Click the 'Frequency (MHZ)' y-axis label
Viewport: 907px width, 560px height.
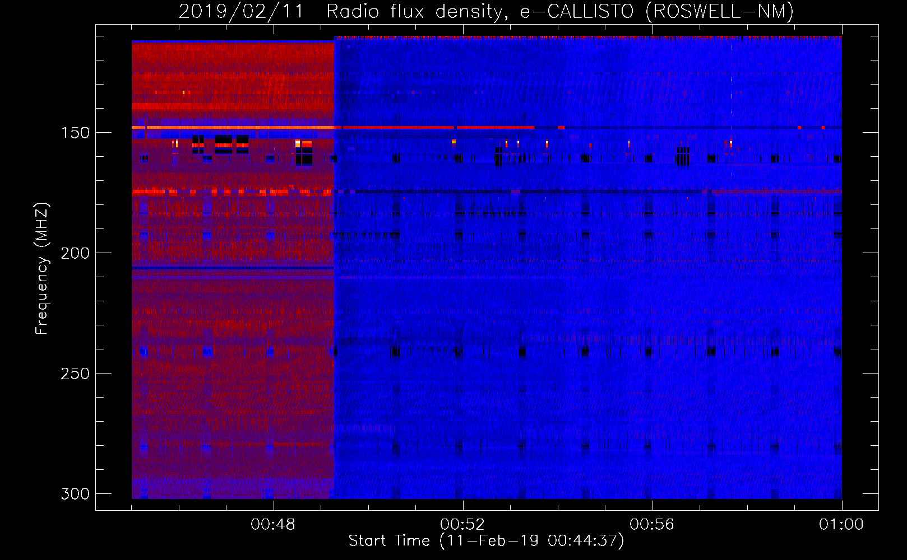click(x=42, y=269)
